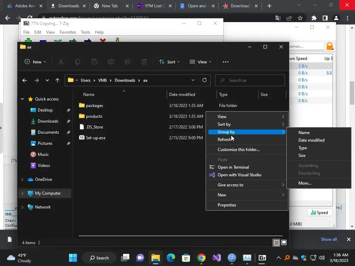Choose Customize this folder option
Screen dimensions: 355x266
click(x=247, y=150)
